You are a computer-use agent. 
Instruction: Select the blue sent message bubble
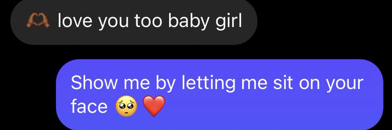click(220, 95)
